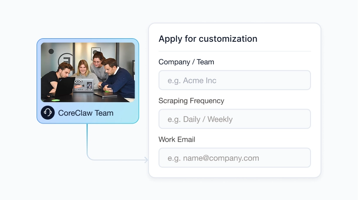Click the Company / Team field label

[186, 62]
